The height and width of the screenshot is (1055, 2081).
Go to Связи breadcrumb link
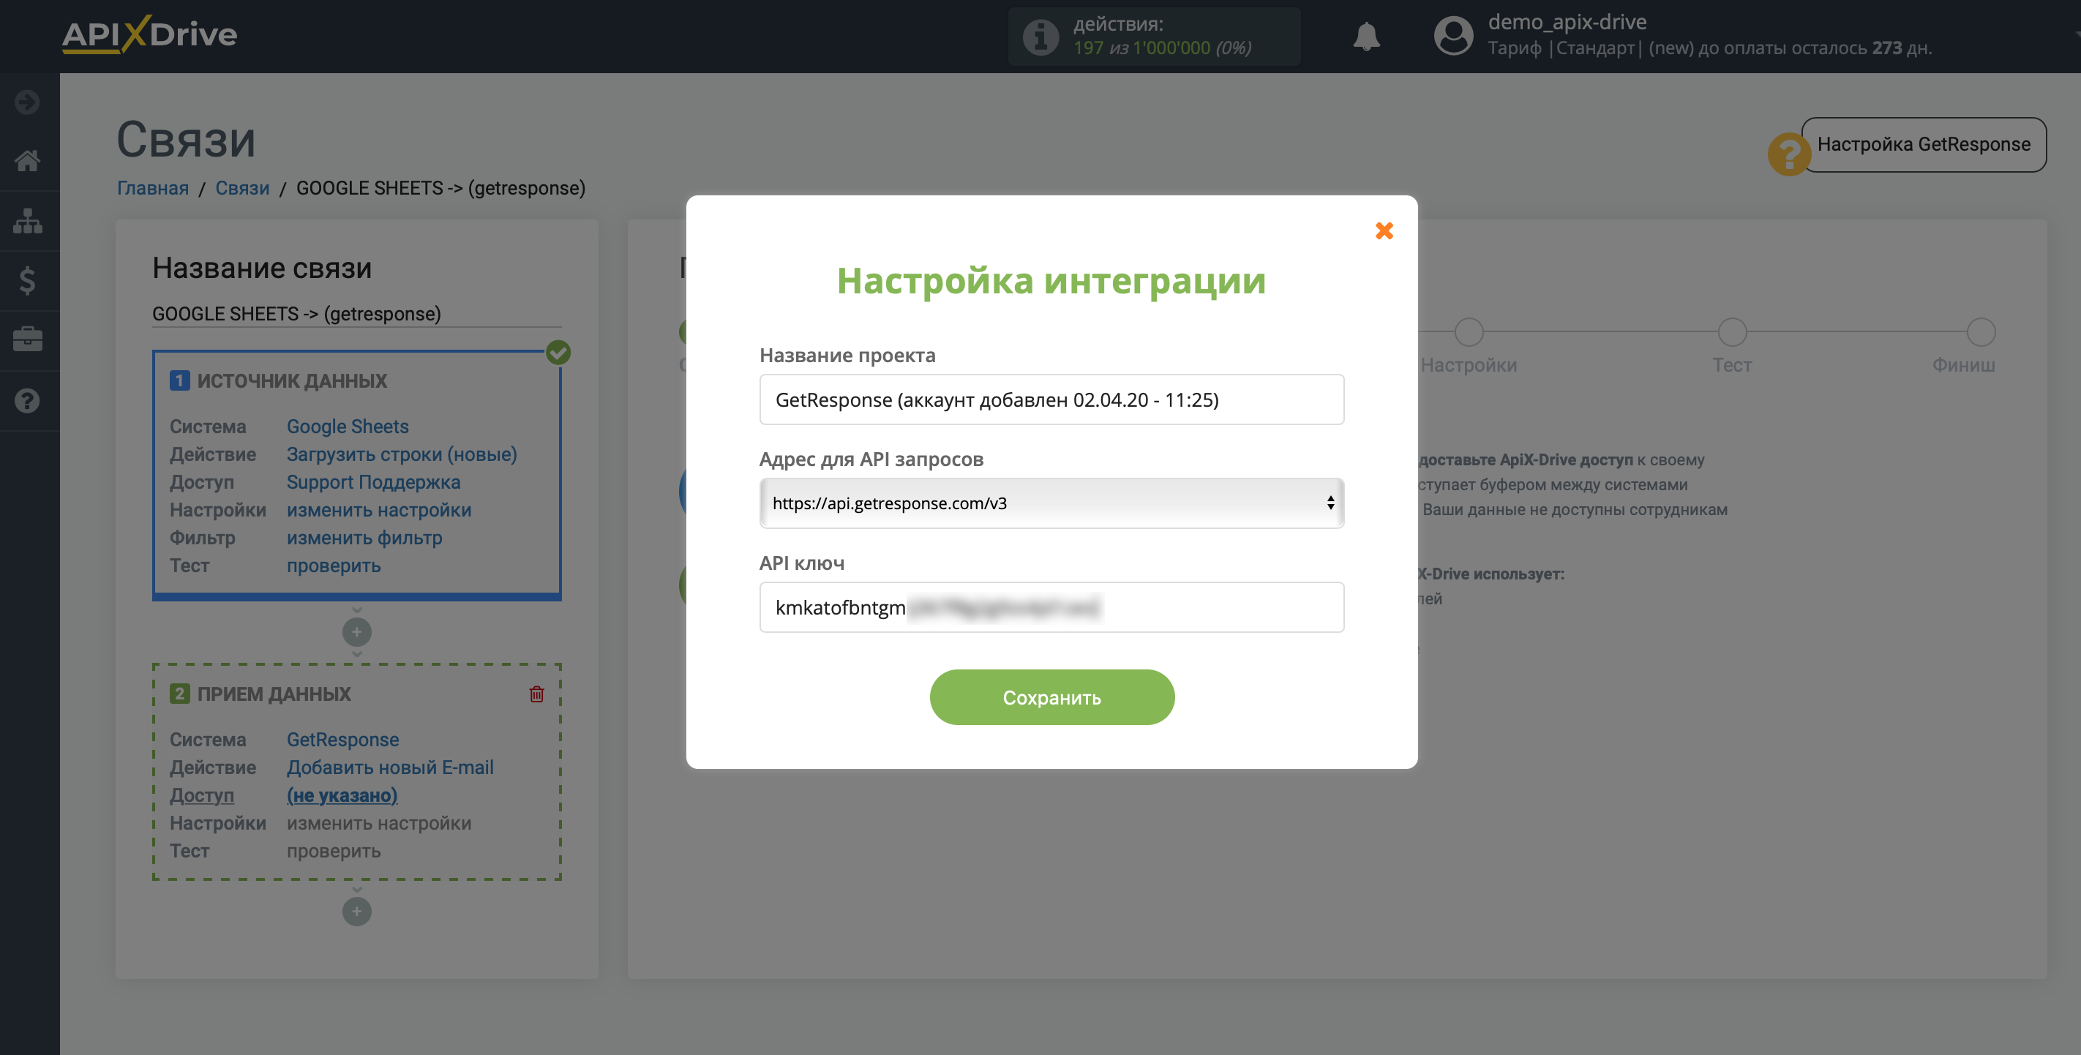click(x=242, y=187)
